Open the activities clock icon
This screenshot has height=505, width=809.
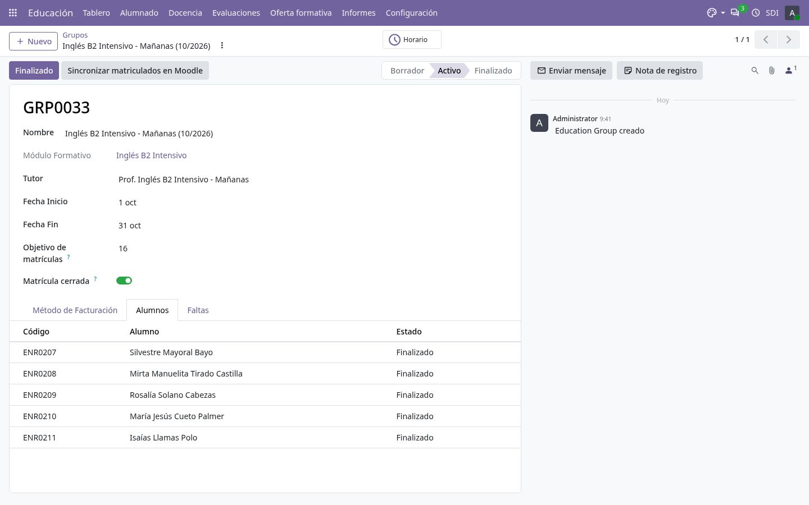(x=756, y=12)
